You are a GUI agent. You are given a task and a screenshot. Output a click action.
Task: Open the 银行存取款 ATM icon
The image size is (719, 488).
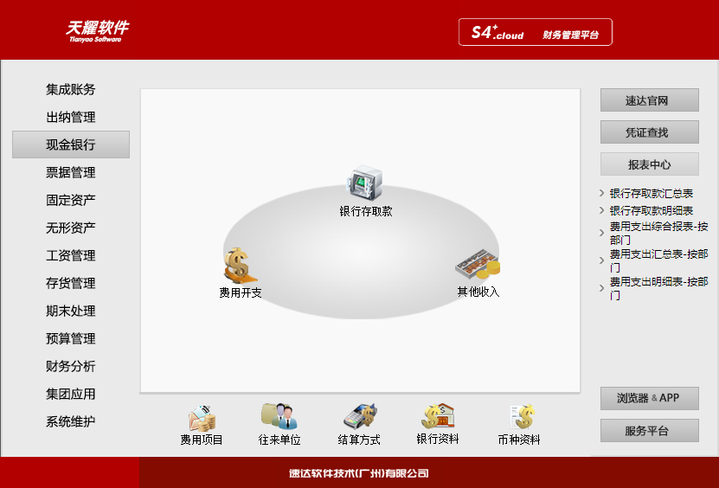pyautogui.click(x=365, y=183)
